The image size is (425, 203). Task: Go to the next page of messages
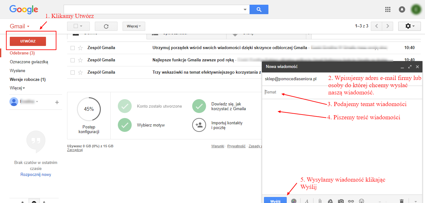(x=388, y=26)
